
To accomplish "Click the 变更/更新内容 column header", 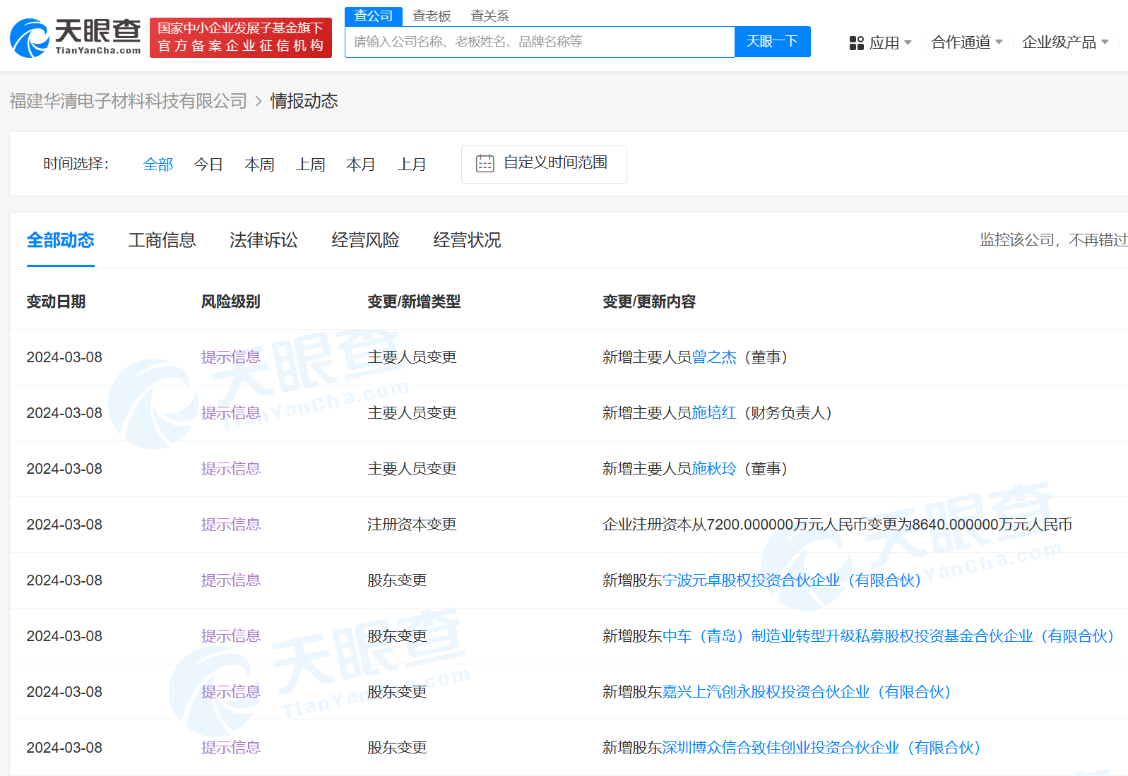I will [x=649, y=302].
